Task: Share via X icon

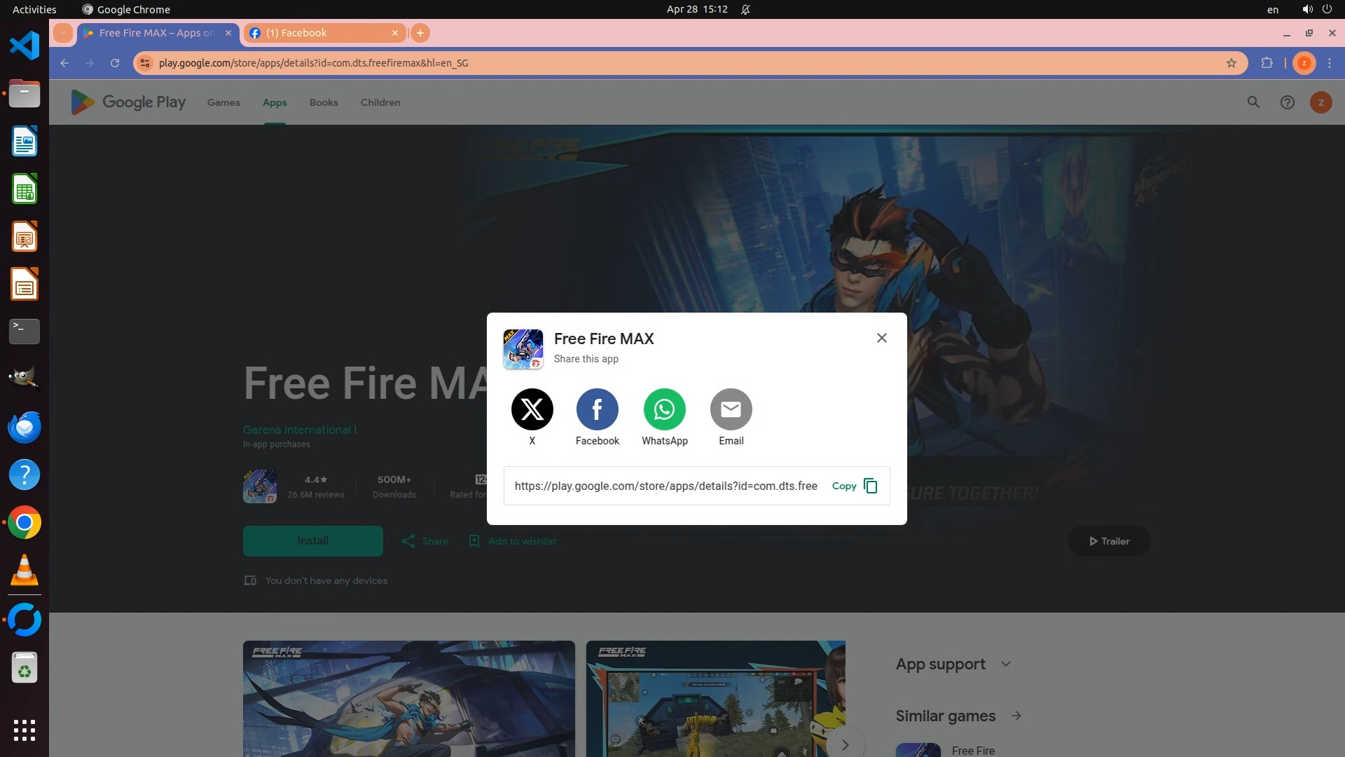Action: [532, 409]
